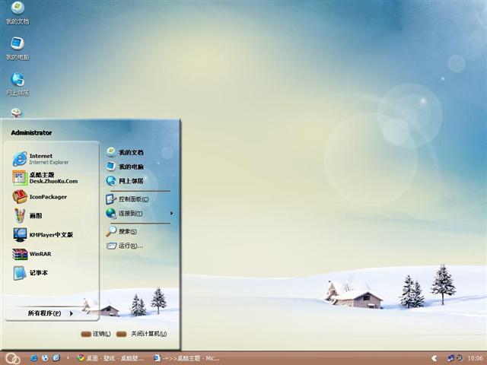Launch Internet Explorer from Start menu
This screenshot has width=487, height=365.
pos(41,159)
